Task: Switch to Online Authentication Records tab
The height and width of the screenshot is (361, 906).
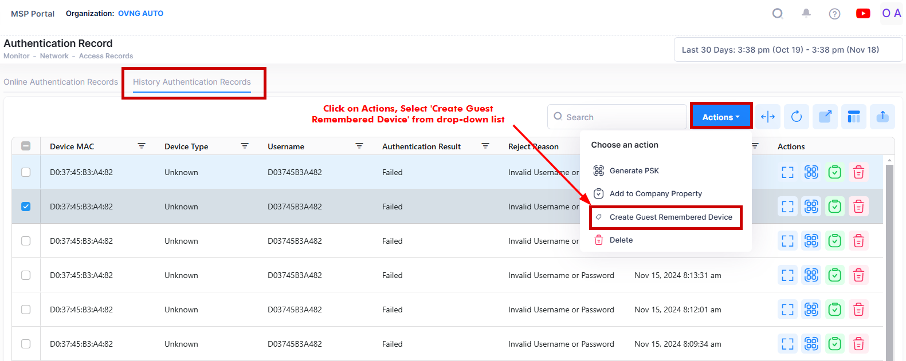Action: click(x=61, y=82)
